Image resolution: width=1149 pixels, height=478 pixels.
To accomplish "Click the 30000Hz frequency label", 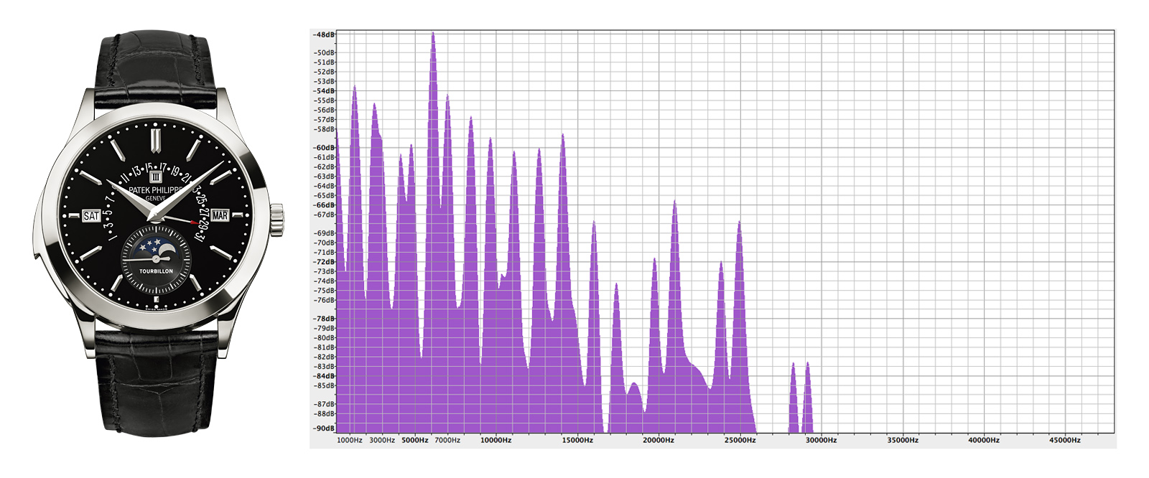I will [x=821, y=440].
